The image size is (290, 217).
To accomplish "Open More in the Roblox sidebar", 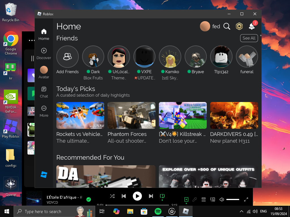I will (x=44, y=111).
